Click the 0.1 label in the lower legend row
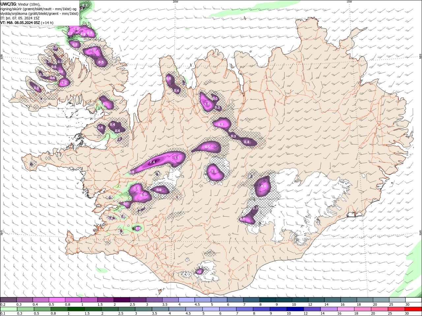The height and width of the screenshot is (316, 422). coord(3,314)
